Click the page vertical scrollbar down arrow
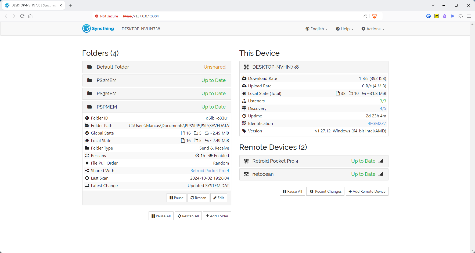 [x=473, y=250]
